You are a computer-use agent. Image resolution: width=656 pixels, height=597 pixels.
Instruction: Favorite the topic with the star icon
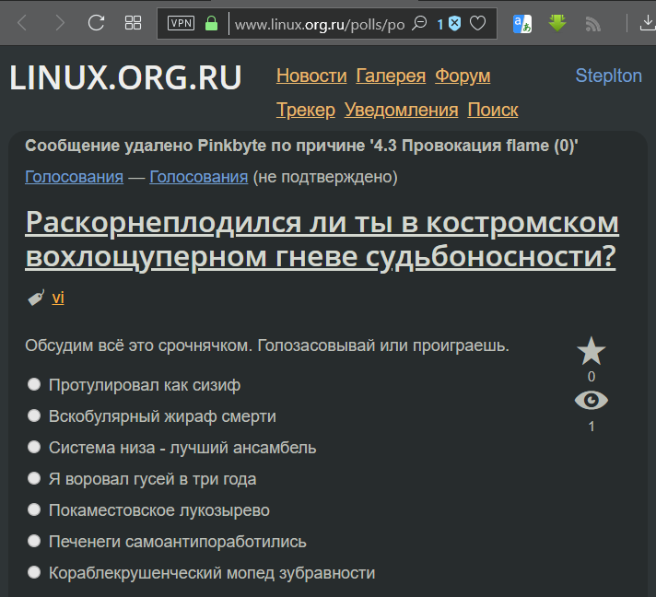[592, 351]
